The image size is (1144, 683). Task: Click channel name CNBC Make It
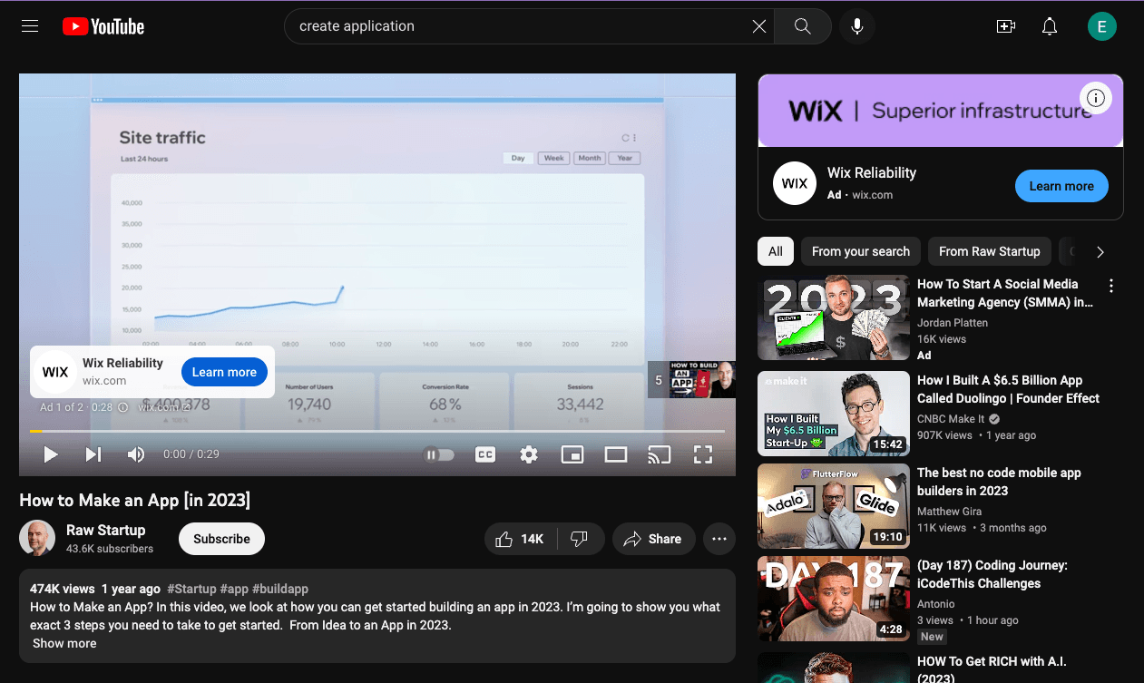[x=951, y=419]
